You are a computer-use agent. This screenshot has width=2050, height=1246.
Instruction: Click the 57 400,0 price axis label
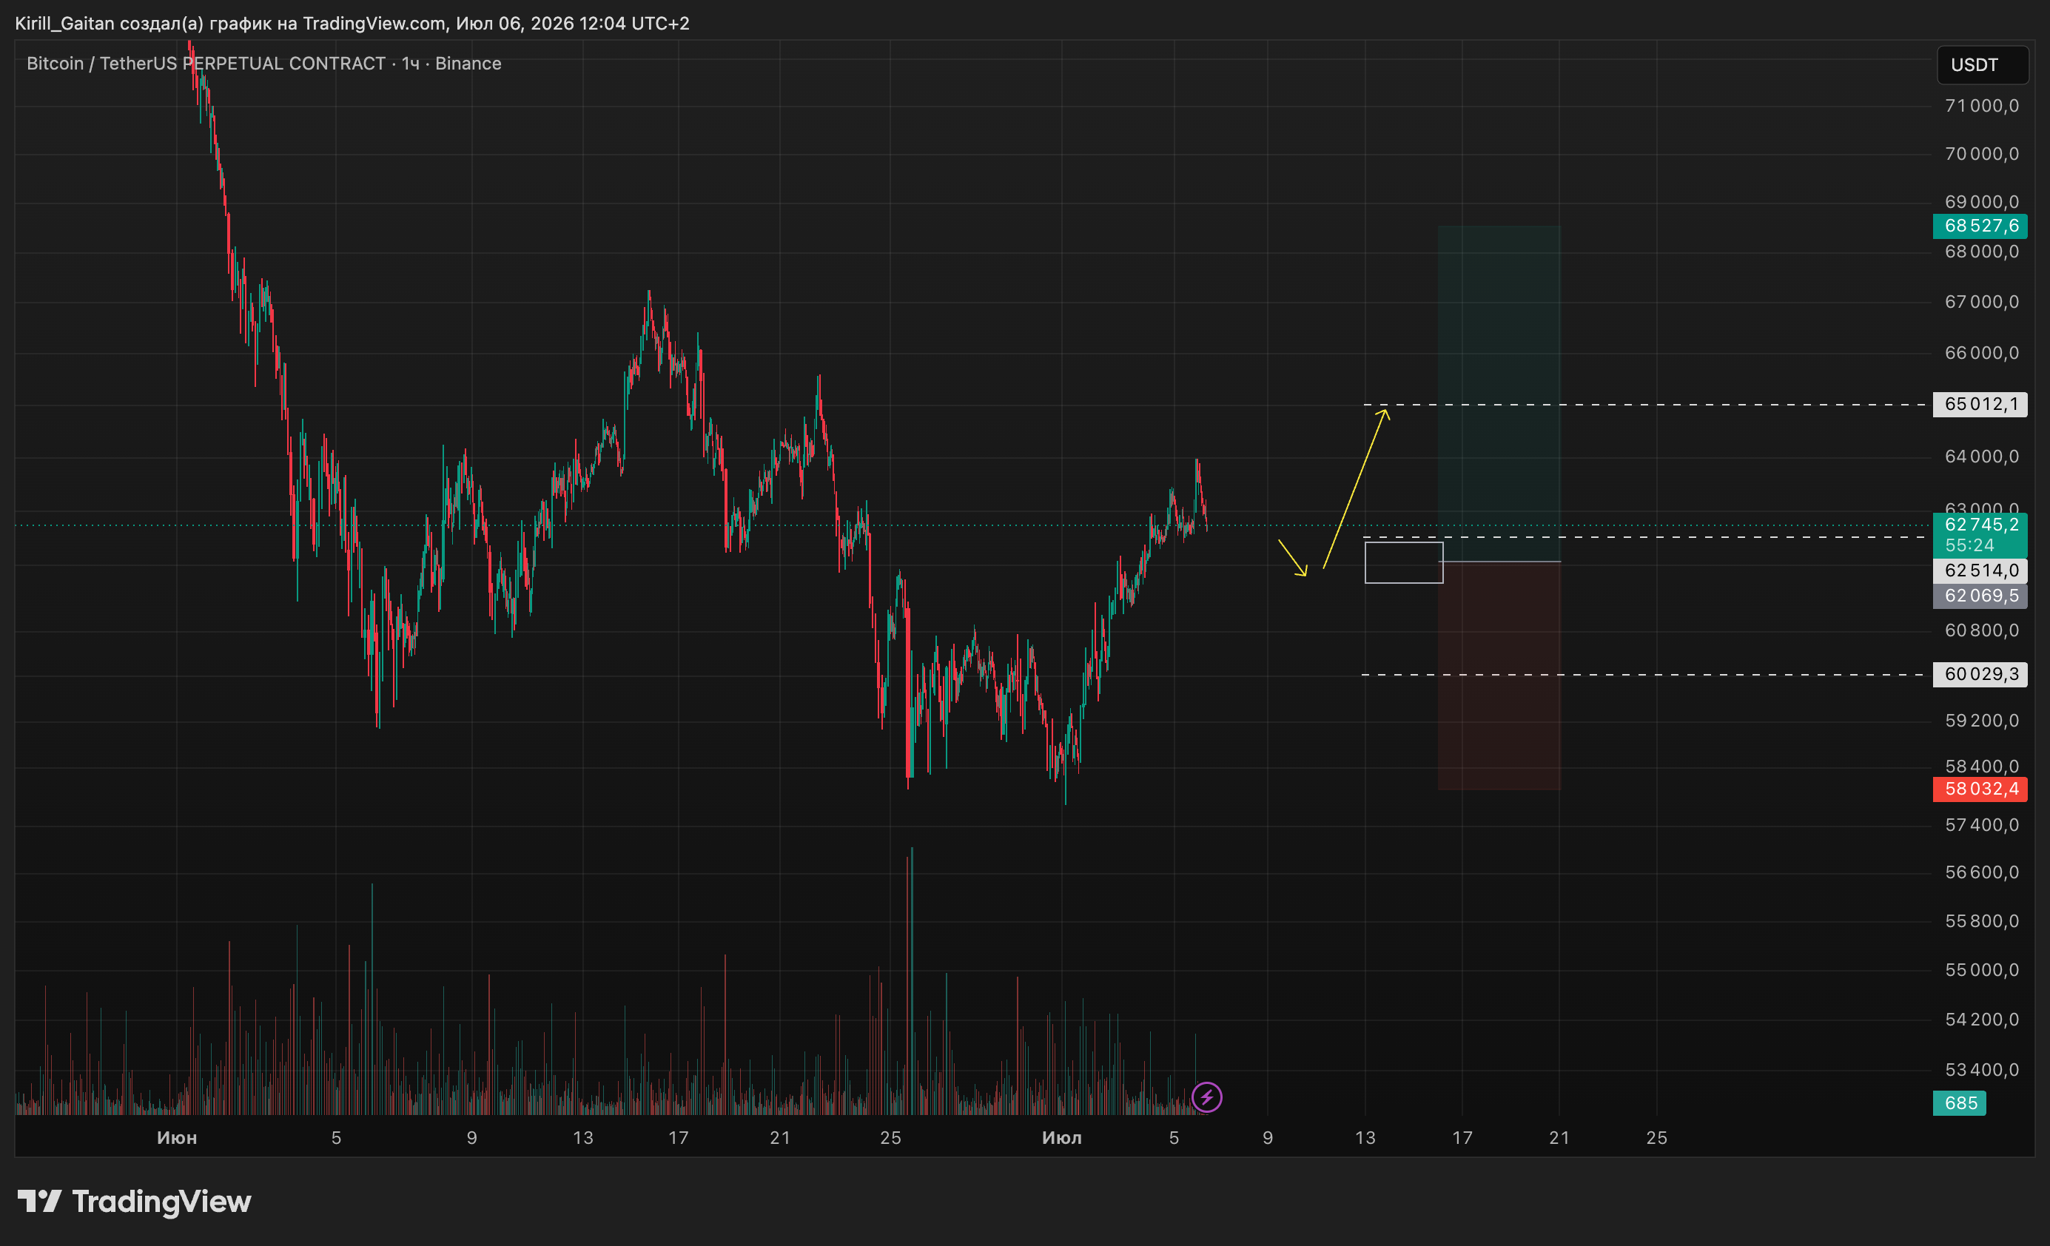[1982, 825]
